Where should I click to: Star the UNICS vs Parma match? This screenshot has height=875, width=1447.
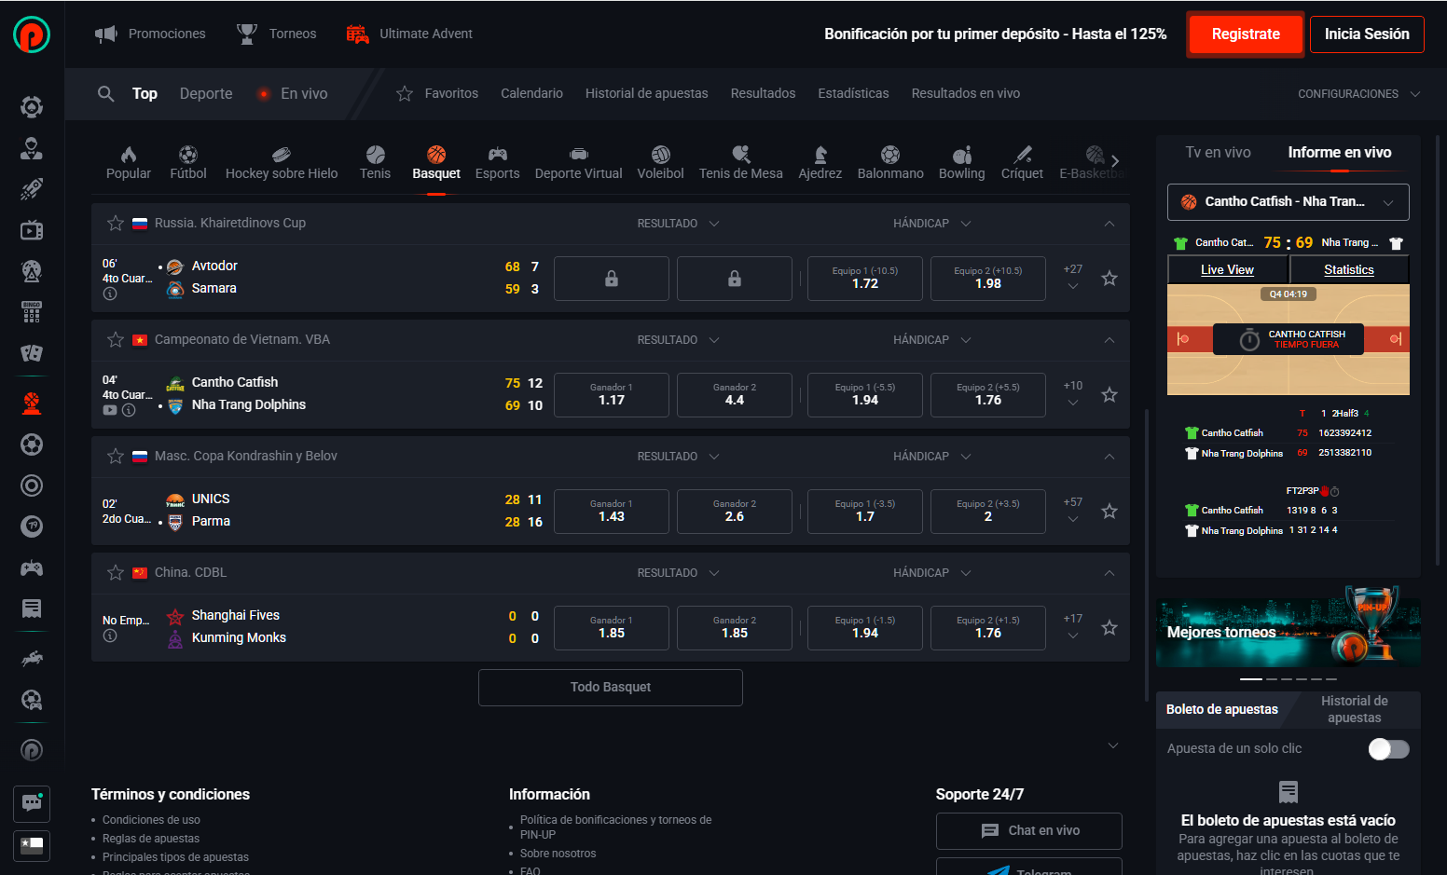1109,512
